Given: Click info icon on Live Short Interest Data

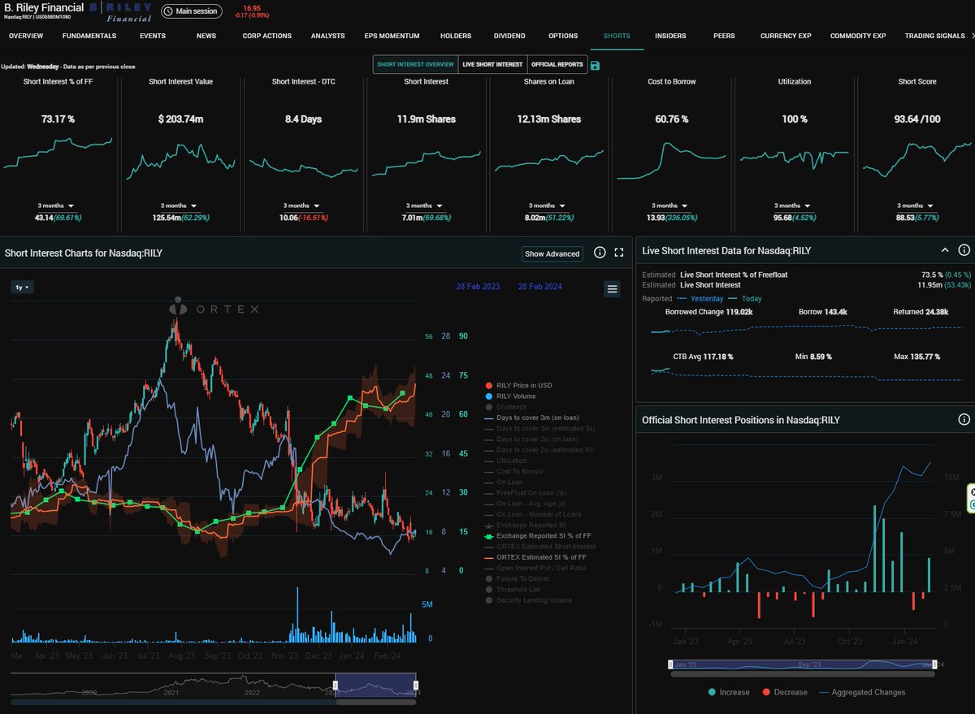Looking at the screenshot, I should [964, 250].
